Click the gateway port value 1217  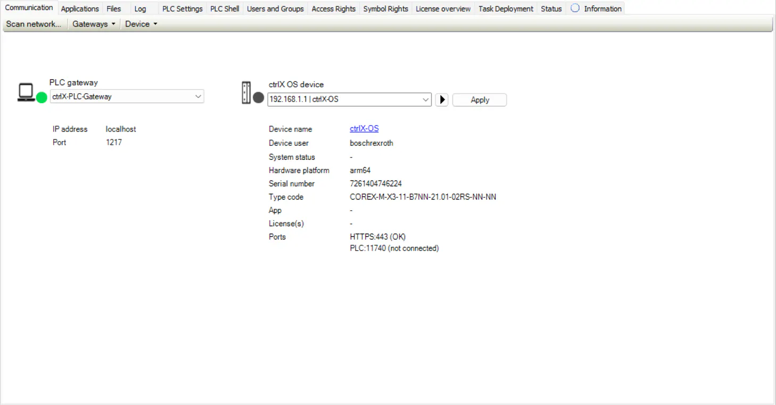[114, 143]
